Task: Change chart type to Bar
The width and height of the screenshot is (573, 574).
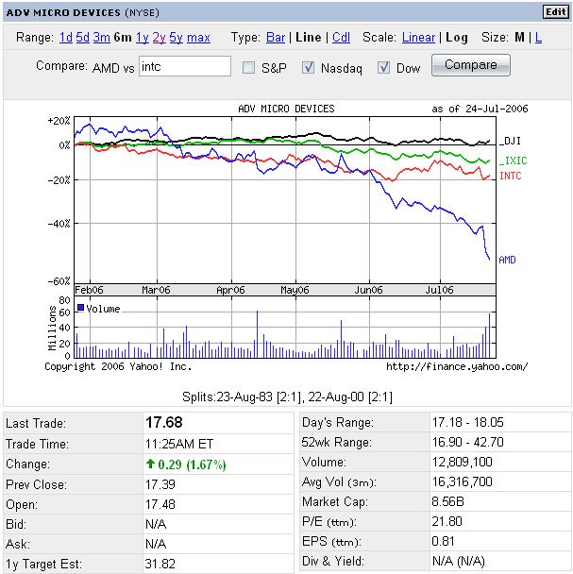Action: pos(276,38)
